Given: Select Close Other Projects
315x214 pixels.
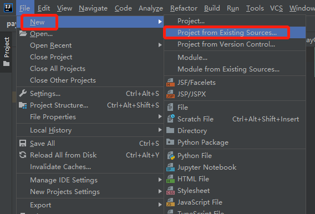Looking at the screenshot, I should pos(90,80).
